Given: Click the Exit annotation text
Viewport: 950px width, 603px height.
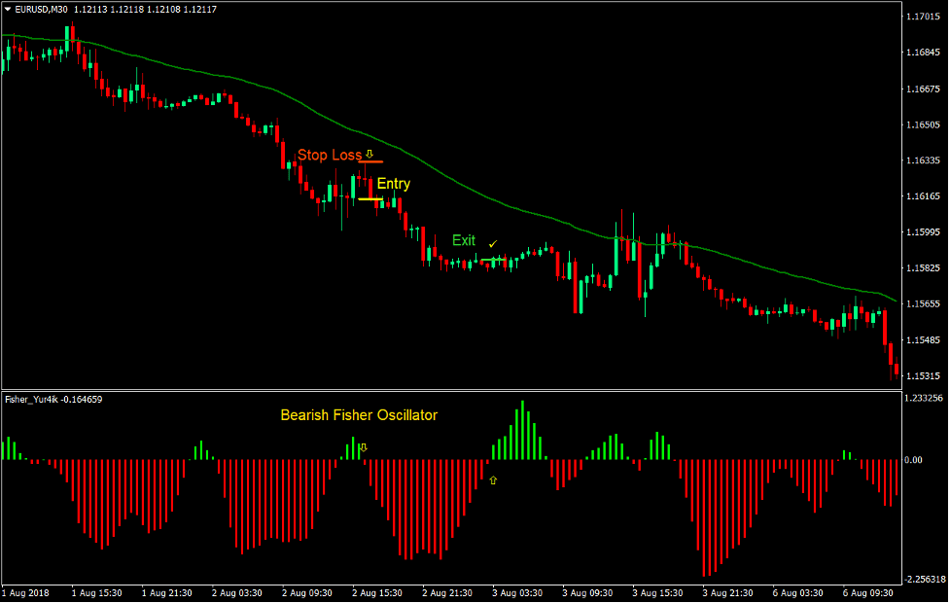Looking at the screenshot, I should coord(464,239).
